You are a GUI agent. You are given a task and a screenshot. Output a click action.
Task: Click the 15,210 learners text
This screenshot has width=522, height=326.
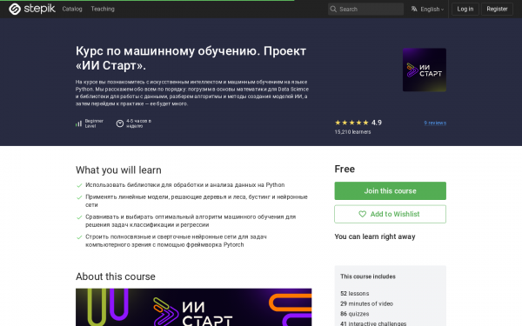tap(352, 132)
